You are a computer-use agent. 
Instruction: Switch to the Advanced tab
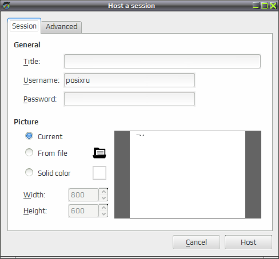click(x=62, y=27)
